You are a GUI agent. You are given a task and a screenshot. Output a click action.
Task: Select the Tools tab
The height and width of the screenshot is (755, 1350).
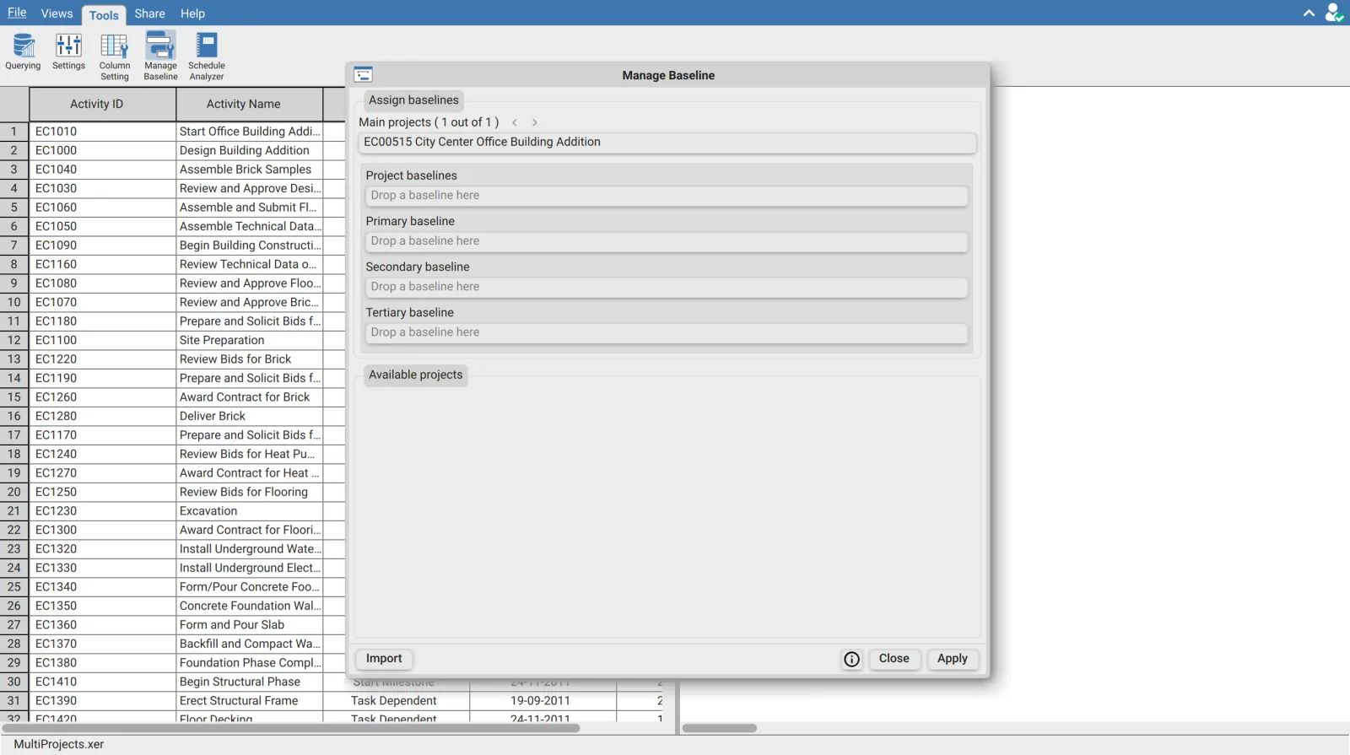click(104, 14)
